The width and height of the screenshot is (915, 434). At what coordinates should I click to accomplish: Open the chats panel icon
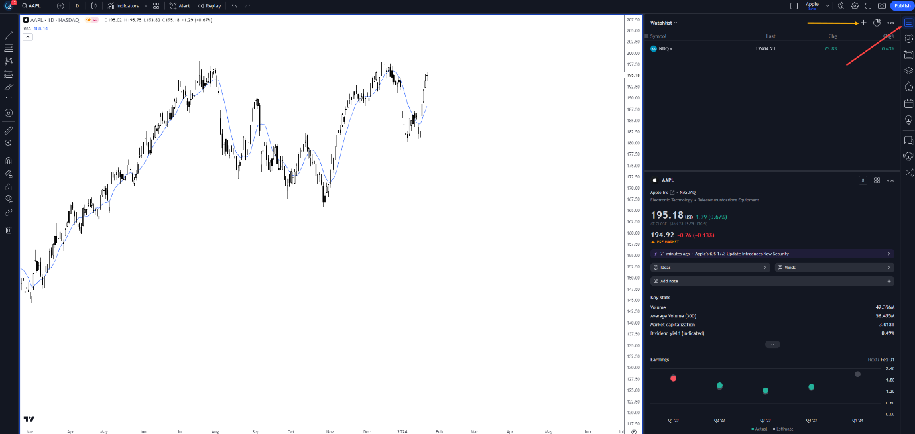908,140
